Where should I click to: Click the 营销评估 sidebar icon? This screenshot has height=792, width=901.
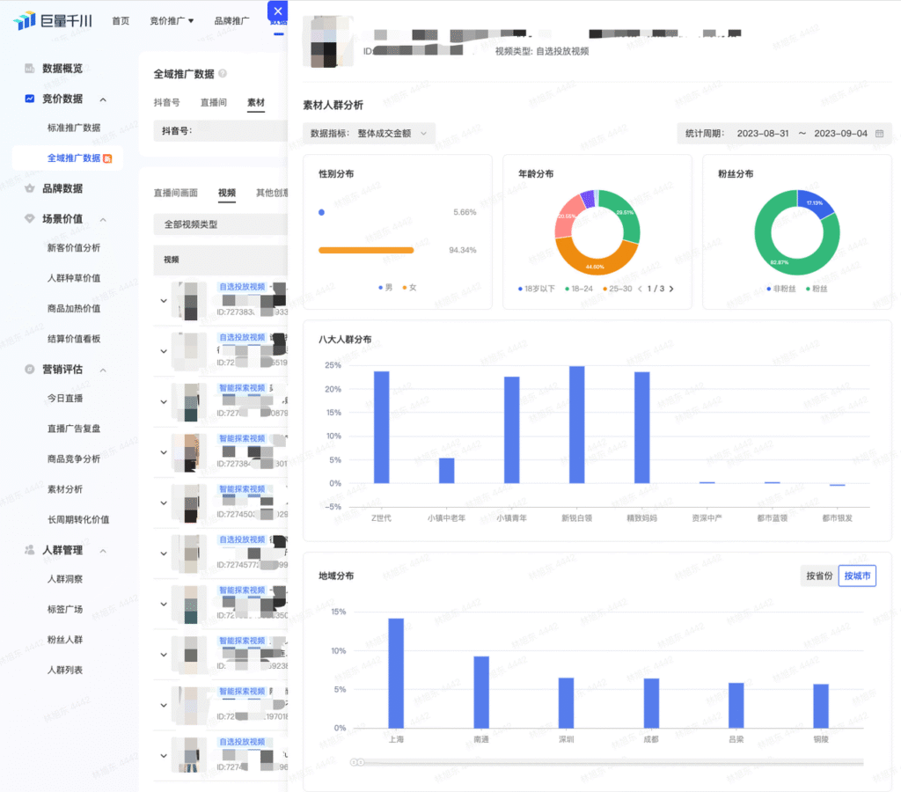coord(29,370)
